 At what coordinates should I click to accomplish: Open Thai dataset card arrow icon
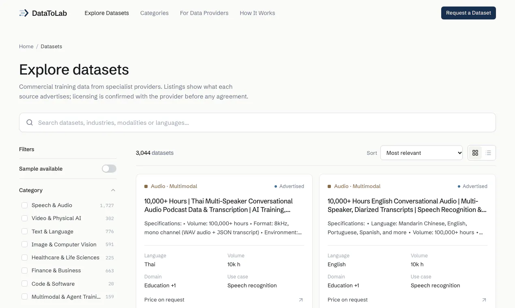click(300, 300)
